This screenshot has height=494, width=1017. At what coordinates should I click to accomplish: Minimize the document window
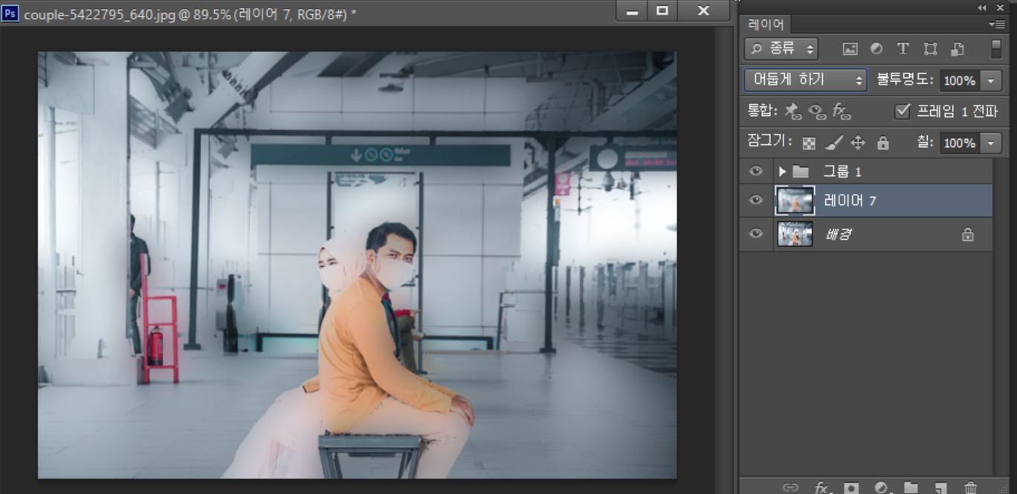632,11
